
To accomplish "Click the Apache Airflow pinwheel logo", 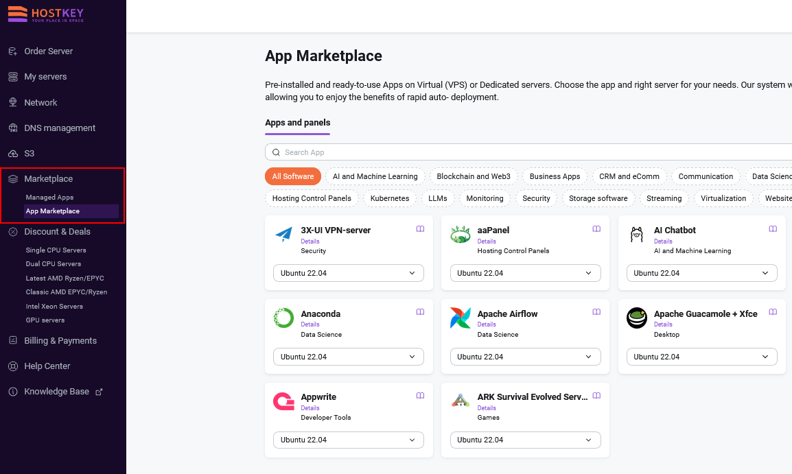I will coord(460,318).
